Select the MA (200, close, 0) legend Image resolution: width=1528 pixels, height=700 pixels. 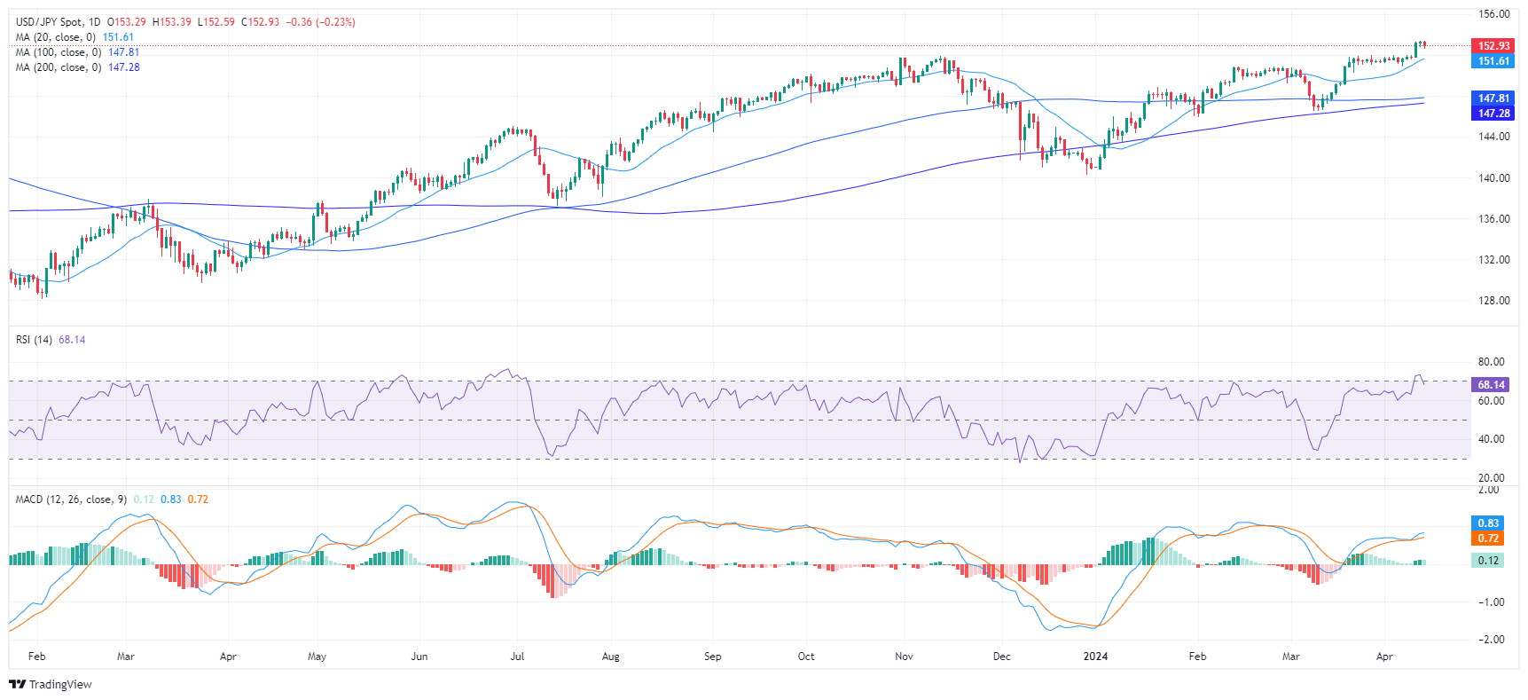click(x=58, y=67)
